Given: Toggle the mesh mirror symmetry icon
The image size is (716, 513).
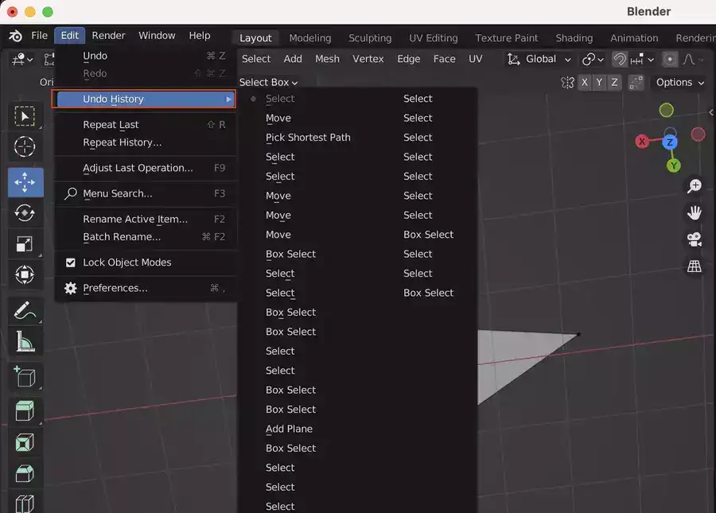Looking at the screenshot, I should tap(567, 83).
